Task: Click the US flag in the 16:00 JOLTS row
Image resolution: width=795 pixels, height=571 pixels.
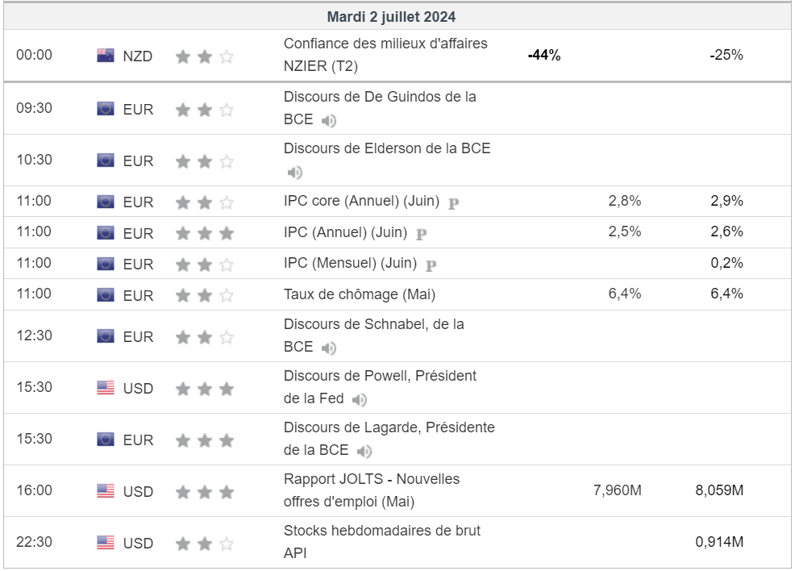Action: [x=106, y=491]
